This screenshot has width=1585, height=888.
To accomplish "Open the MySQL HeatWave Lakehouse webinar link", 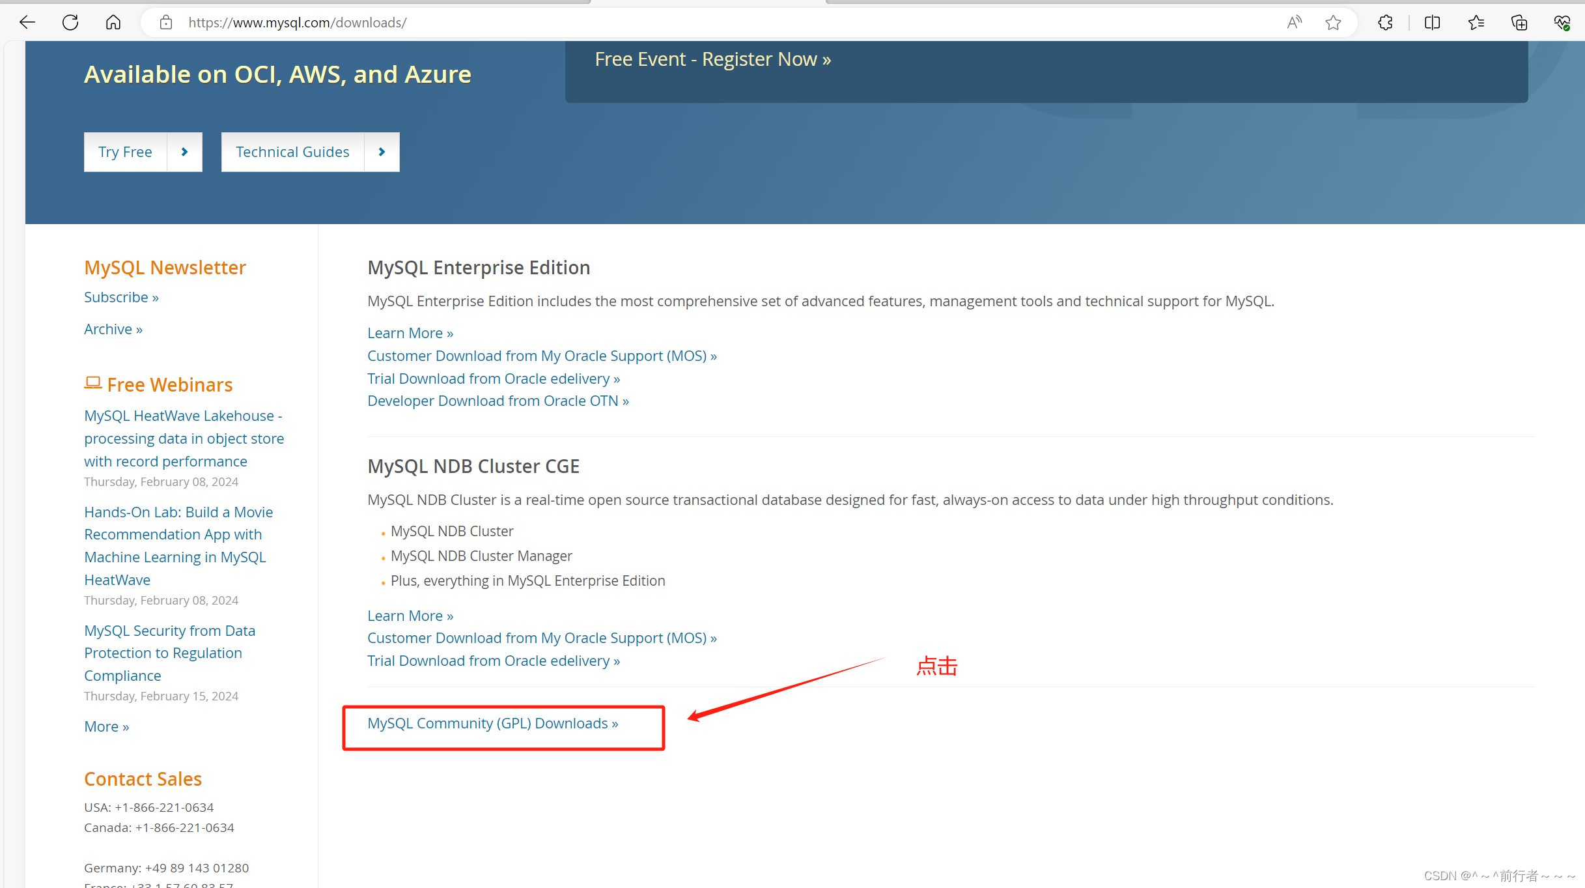I will coord(184,438).
